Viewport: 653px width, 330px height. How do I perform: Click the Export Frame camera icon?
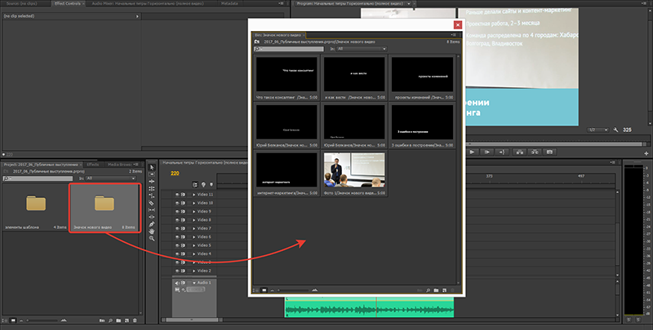click(550, 152)
